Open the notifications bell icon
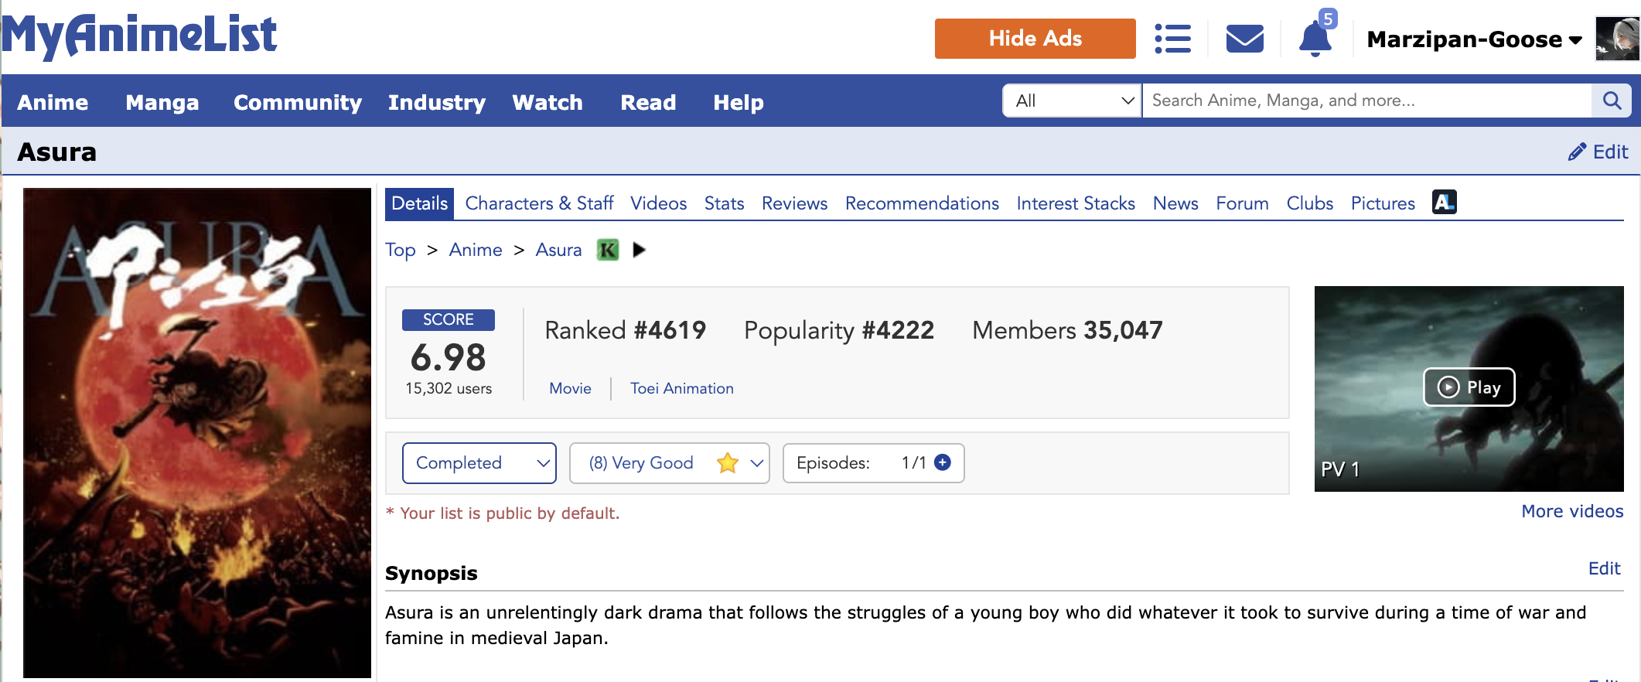The image size is (1641, 682). [x=1315, y=39]
